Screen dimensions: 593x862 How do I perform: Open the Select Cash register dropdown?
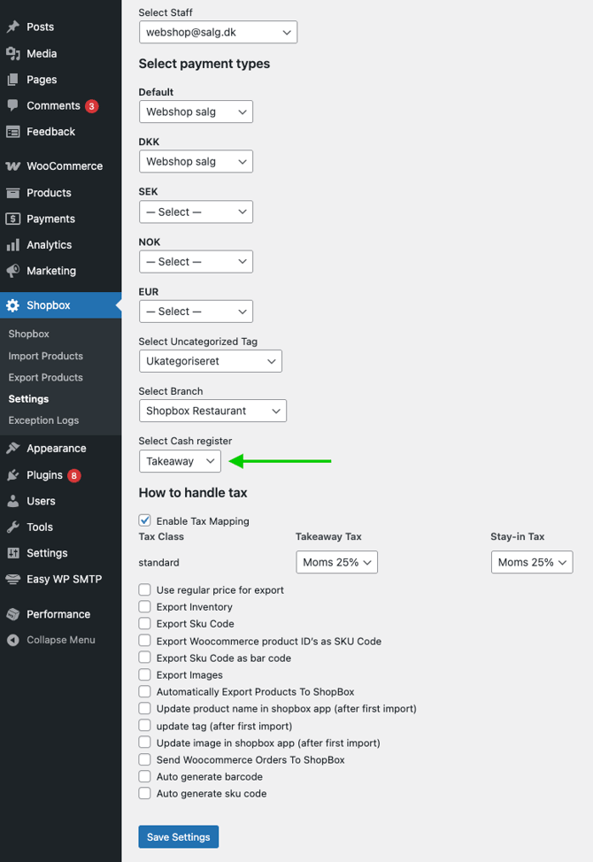pos(180,461)
